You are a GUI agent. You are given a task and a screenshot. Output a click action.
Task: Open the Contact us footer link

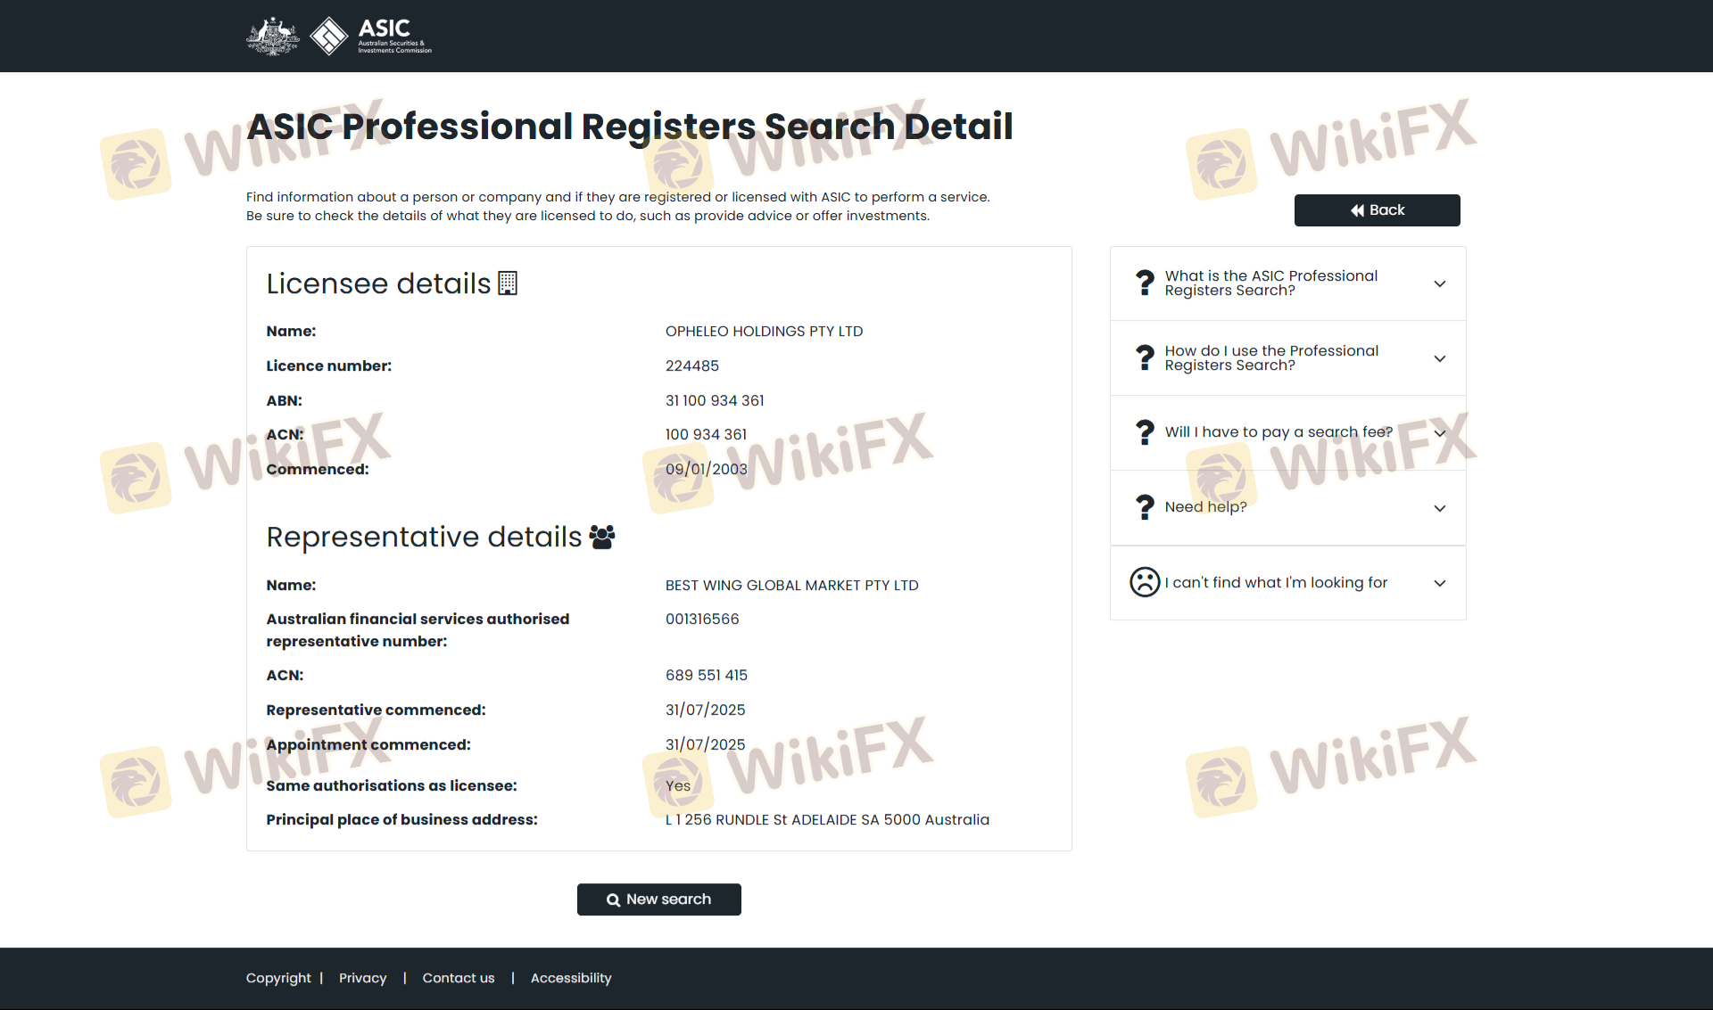[x=458, y=978]
